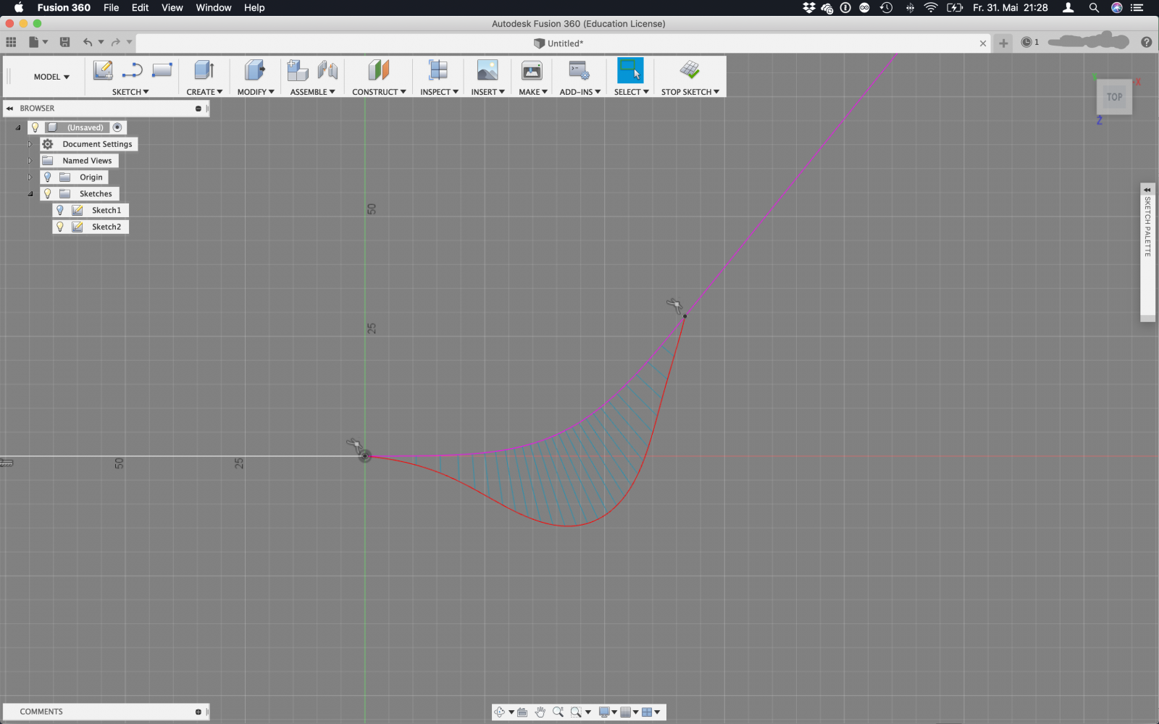This screenshot has height=724, width=1159.
Task: Toggle Origin folder visibility bulb
Action: pos(48,177)
